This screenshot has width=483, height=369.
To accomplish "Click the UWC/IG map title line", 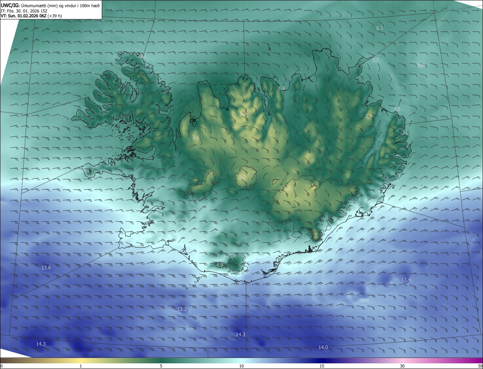I will 50,5.
